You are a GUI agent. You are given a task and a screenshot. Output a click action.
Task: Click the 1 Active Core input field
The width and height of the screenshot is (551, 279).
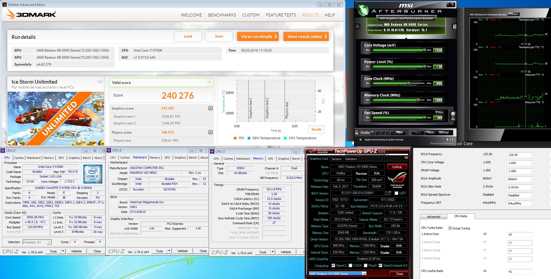[x=520, y=235]
